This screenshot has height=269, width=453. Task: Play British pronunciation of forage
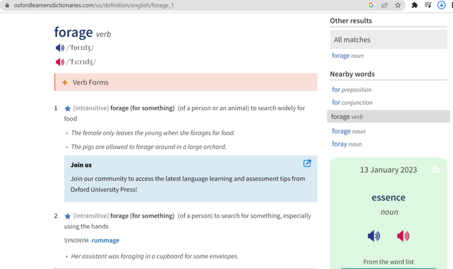60,47
